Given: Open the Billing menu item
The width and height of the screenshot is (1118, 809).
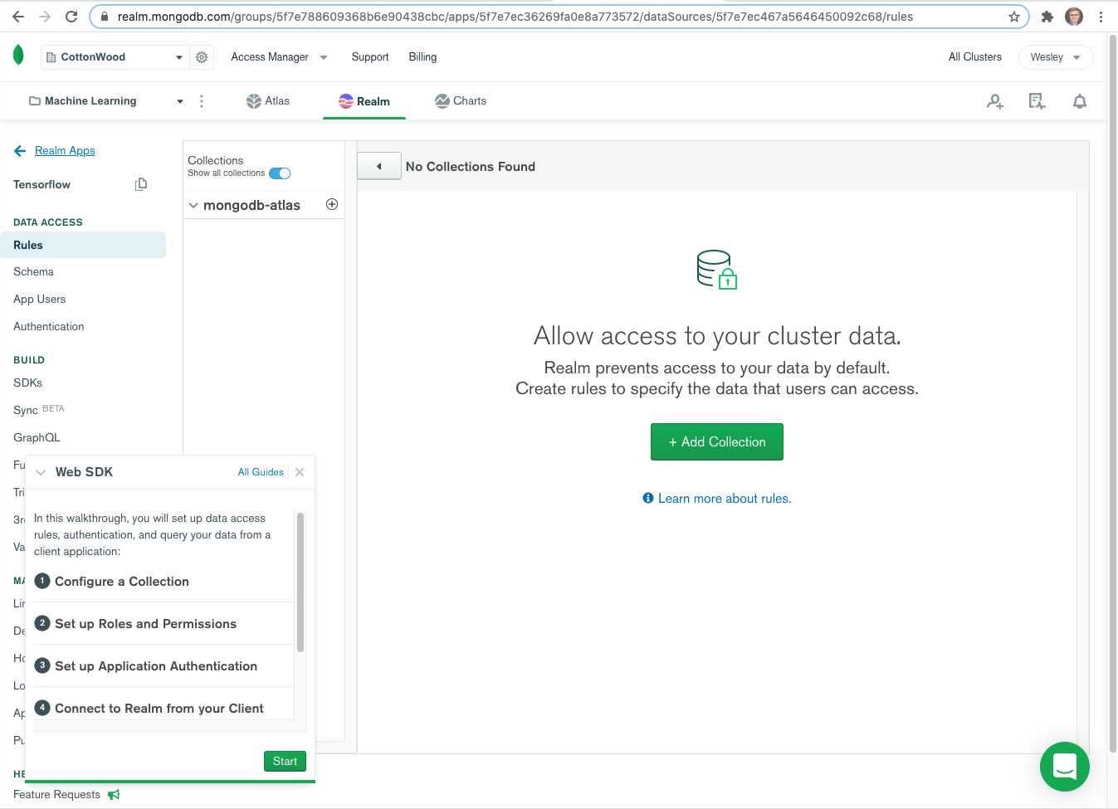Looking at the screenshot, I should coord(422,57).
